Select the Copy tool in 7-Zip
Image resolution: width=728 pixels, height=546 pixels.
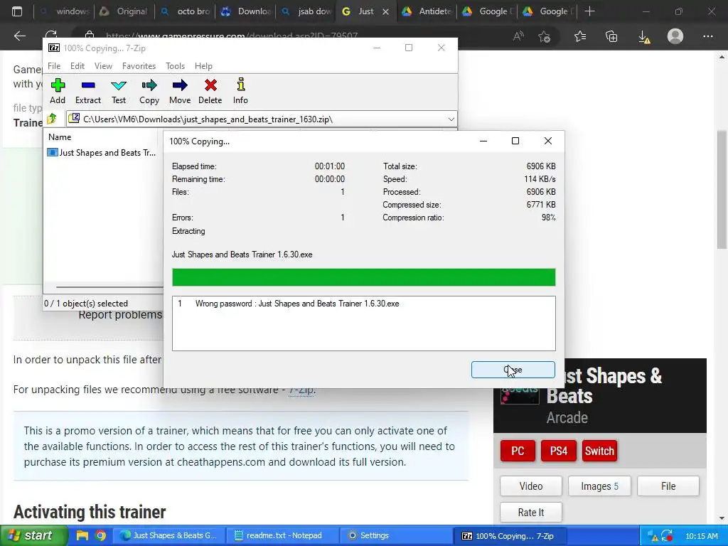coord(149,91)
